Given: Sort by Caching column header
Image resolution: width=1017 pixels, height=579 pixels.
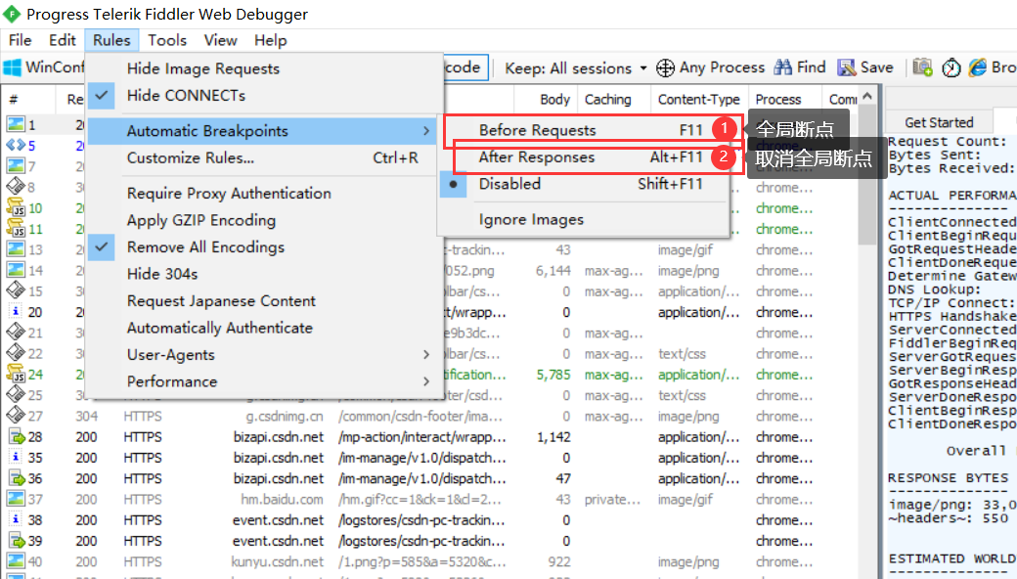Looking at the screenshot, I should point(613,99).
